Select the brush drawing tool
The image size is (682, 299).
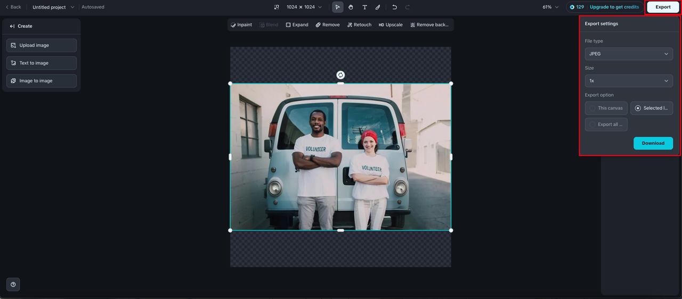(x=378, y=7)
